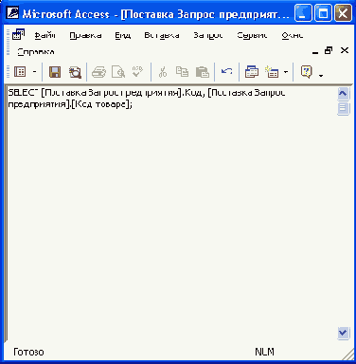The height and width of the screenshot is (364, 356).
Task: Click the text '[Код товара];' in the SQL
Action: [101, 104]
